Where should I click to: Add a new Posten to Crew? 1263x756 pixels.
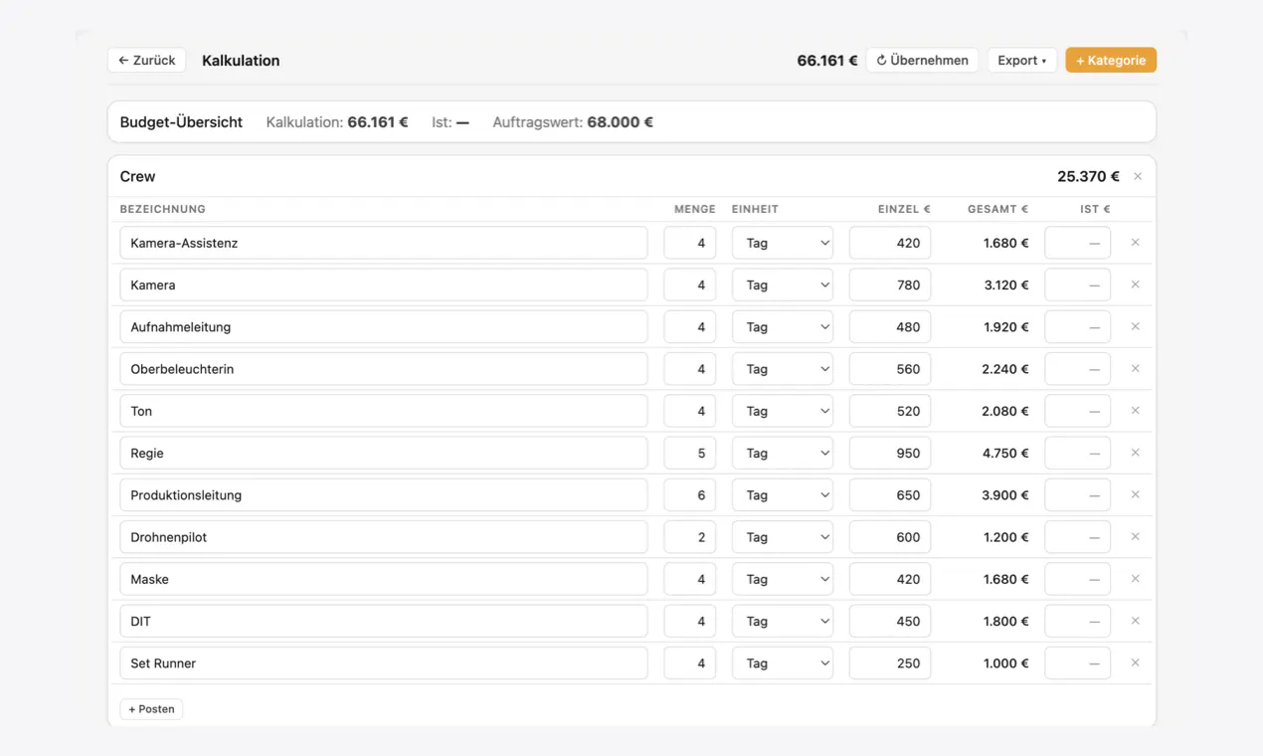click(x=151, y=709)
